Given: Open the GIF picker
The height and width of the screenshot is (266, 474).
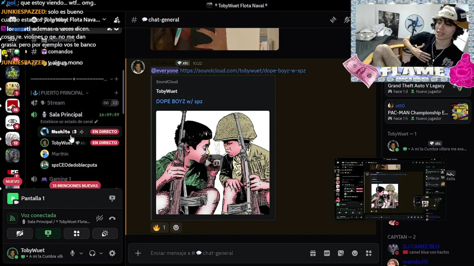Looking at the screenshot, I should point(327,253).
